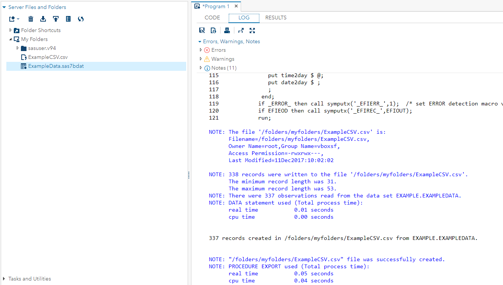Save the log as an HTML file
503x285 pixels.
point(213,31)
